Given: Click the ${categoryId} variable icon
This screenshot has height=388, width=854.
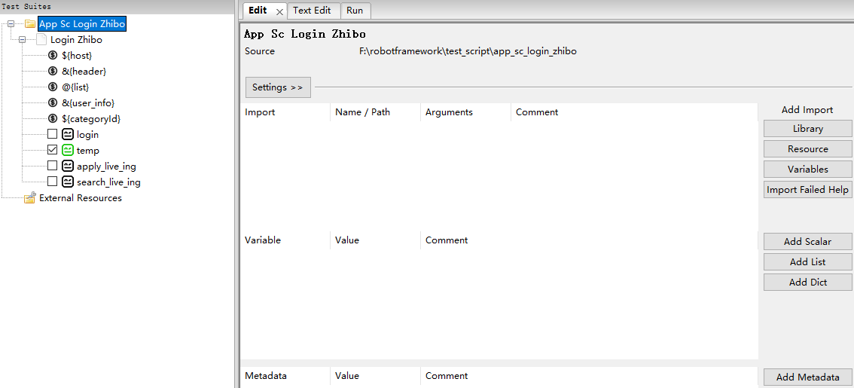Looking at the screenshot, I should tap(53, 118).
